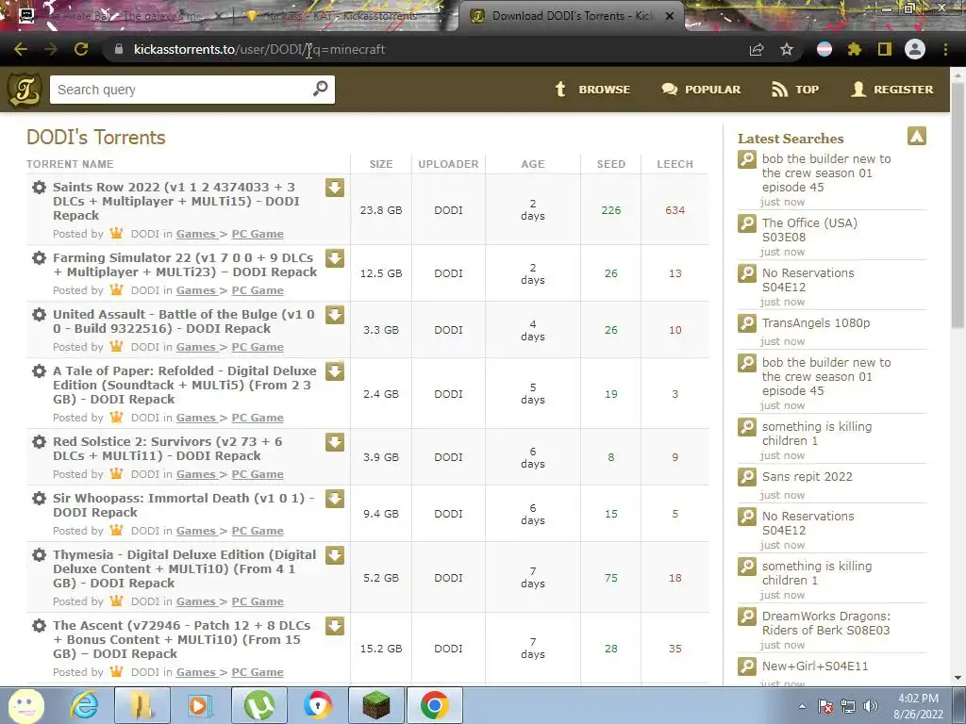Click the volume speaker icon in system tray
The image size is (966, 724).
pyautogui.click(x=871, y=707)
